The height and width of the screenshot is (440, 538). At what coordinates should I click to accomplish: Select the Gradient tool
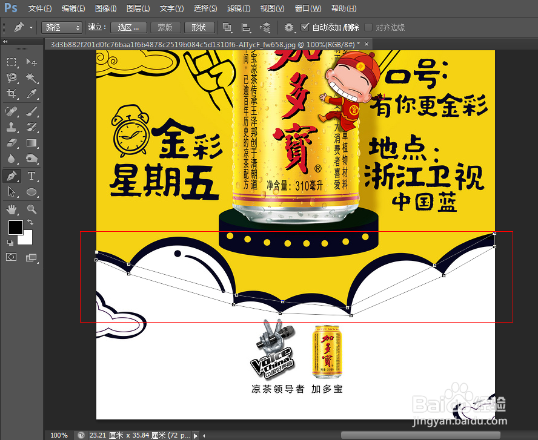click(x=32, y=143)
